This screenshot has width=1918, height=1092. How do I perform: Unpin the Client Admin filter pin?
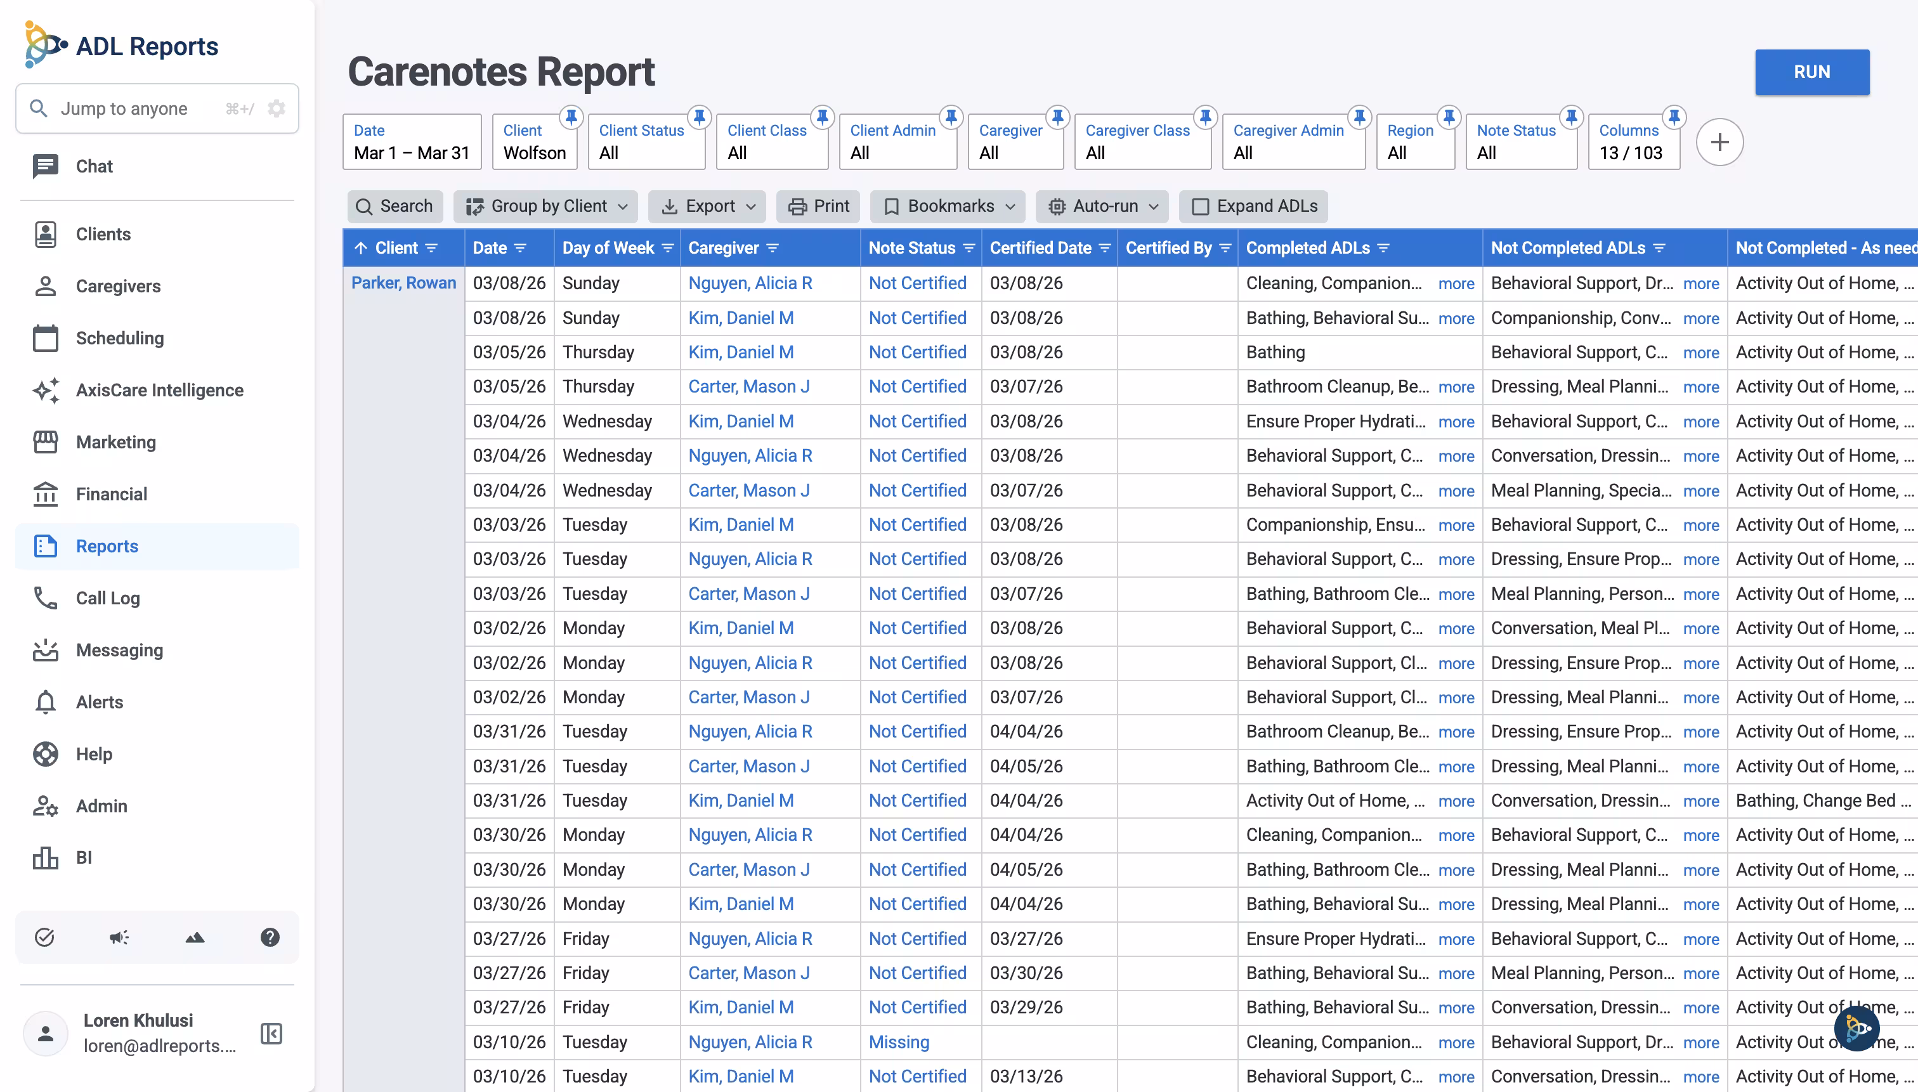[951, 117]
